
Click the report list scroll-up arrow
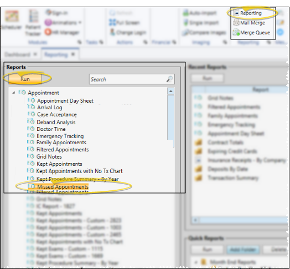(x=170, y=91)
